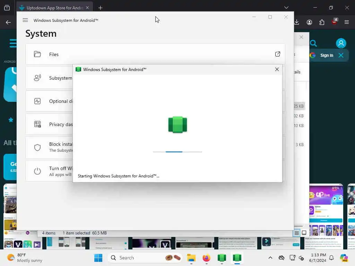
Task: Close the Starting Windows Subsystem for Android dialog
Action: click(x=277, y=69)
